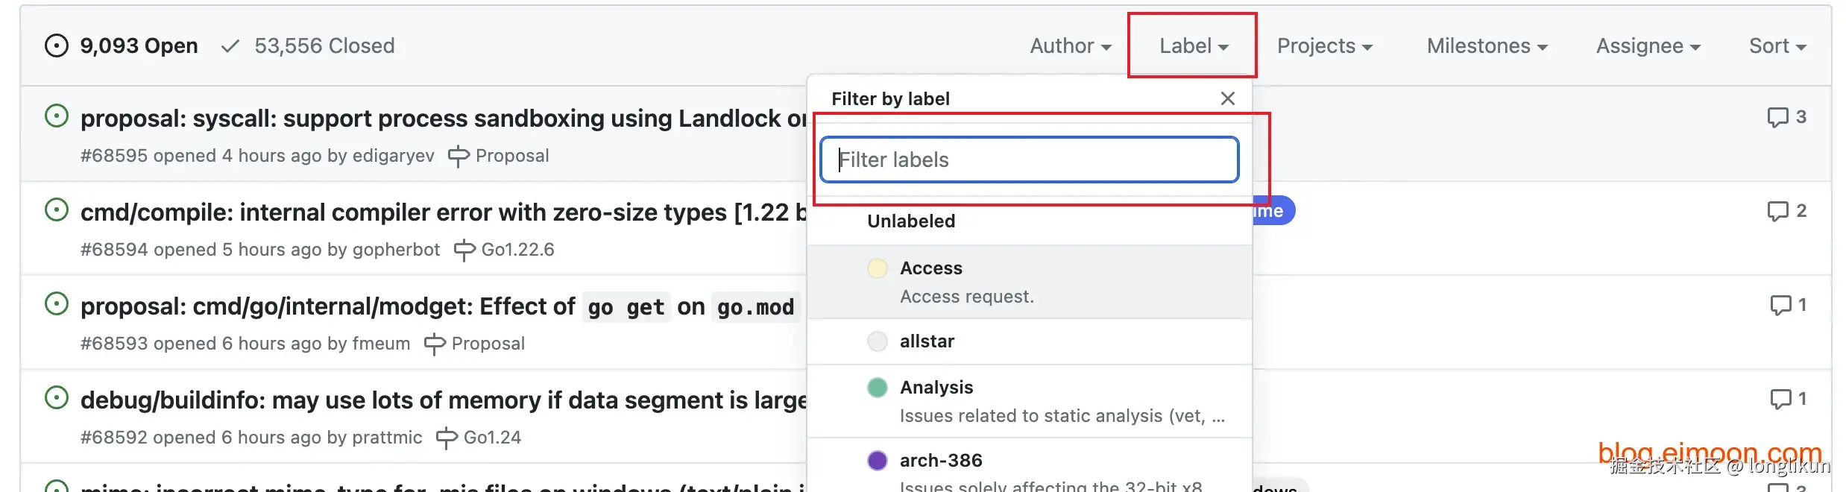Expand the Milestones dropdown
The height and width of the screenshot is (492, 1846).
pos(1487,46)
